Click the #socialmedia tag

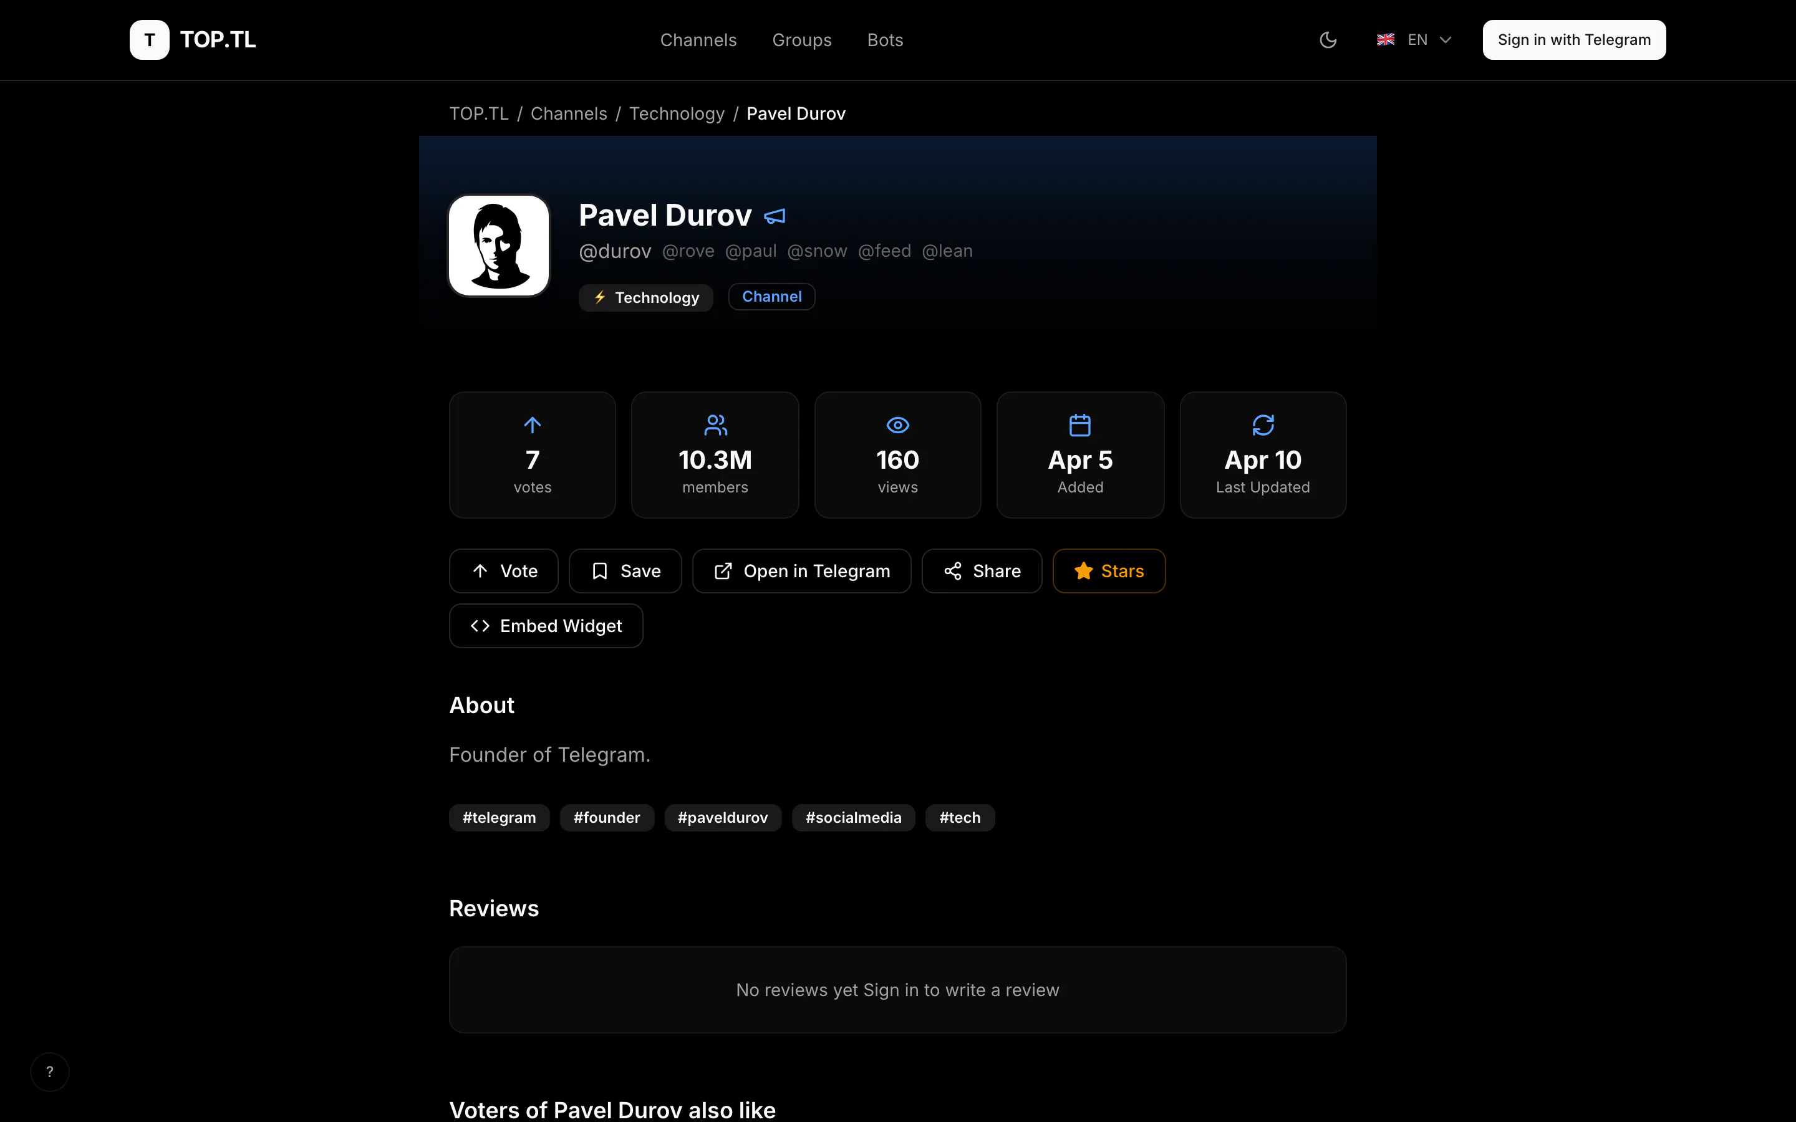click(854, 818)
